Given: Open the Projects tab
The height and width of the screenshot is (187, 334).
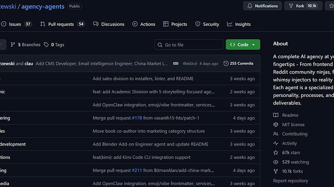Looking at the screenshot, I should coord(175,24).
